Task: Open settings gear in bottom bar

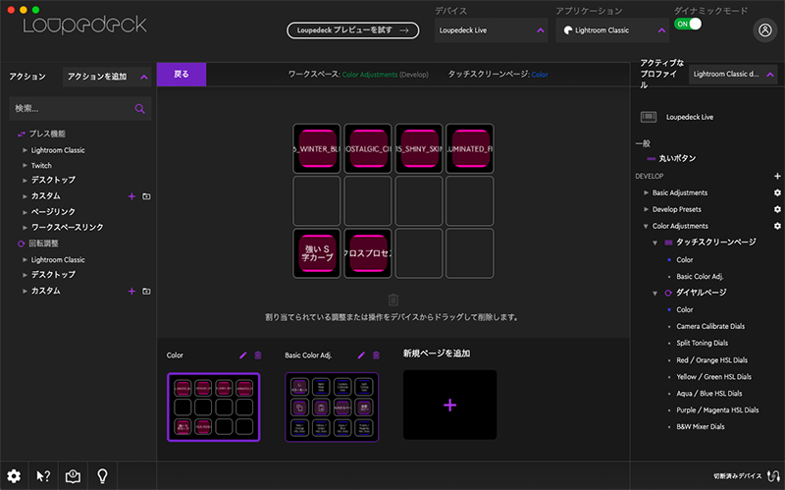Action: 14,476
